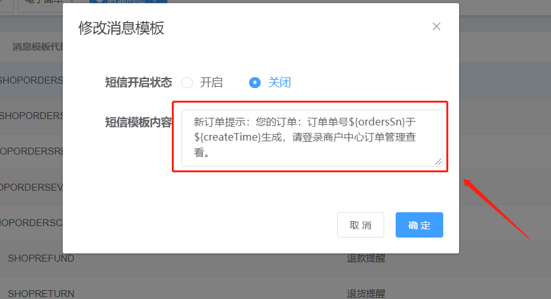
Task: Click the 取消 button
Action: click(361, 225)
